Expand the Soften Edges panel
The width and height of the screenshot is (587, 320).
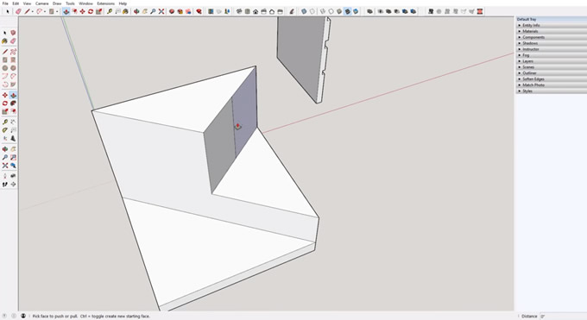pos(551,79)
